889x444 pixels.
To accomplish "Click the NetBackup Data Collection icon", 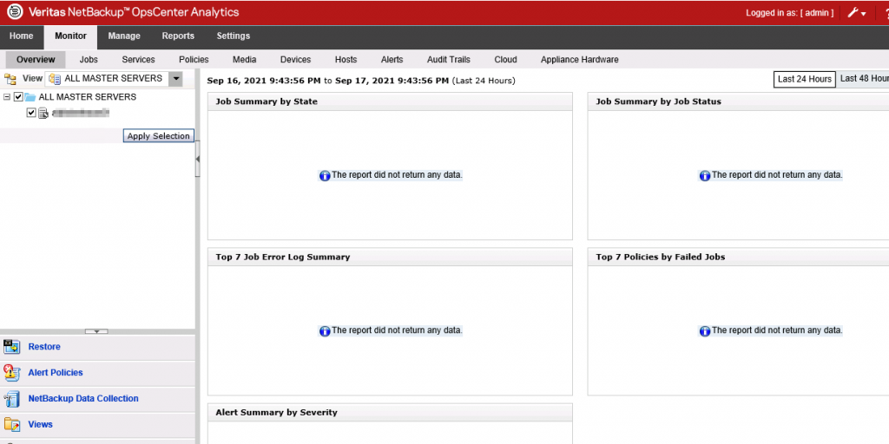I will 11,399.
